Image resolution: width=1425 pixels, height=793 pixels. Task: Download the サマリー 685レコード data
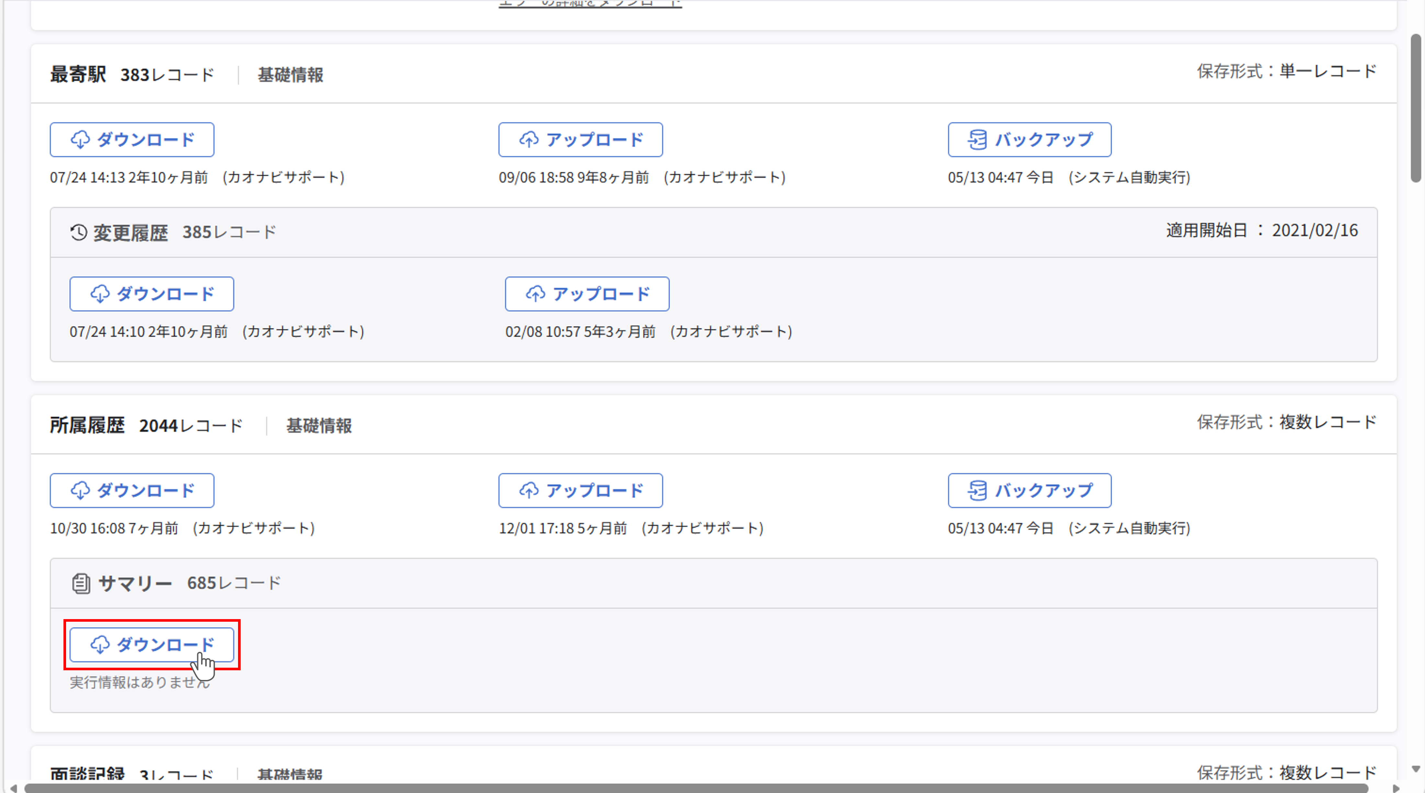tap(152, 644)
